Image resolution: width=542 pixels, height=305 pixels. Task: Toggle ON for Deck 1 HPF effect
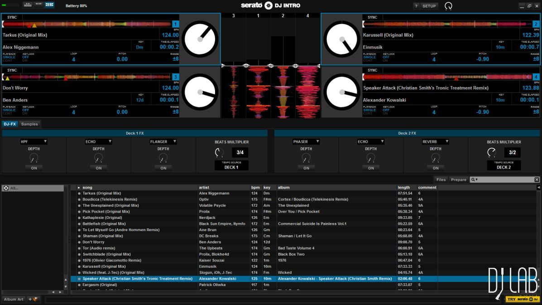pyautogui.click(x=34, y=168)
